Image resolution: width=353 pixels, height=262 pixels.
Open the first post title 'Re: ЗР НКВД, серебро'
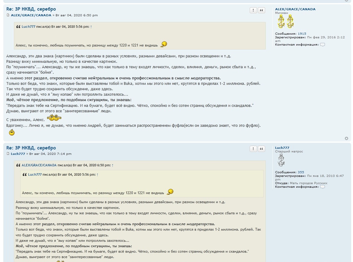tap(31, 9)
